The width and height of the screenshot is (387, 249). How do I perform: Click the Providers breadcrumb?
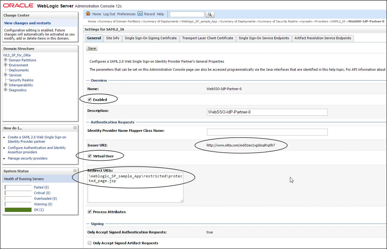pos(321,22)
